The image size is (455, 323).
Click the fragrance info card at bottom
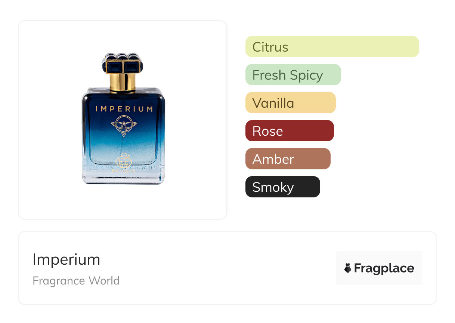coord(227,268)
